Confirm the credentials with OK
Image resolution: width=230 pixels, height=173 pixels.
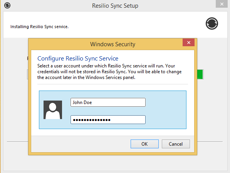click(x=144, y=144)
